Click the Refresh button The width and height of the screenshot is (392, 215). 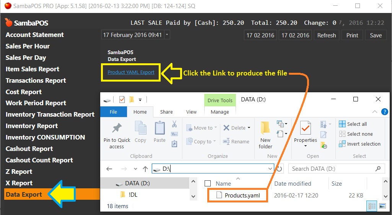click(x=327, y=35)
